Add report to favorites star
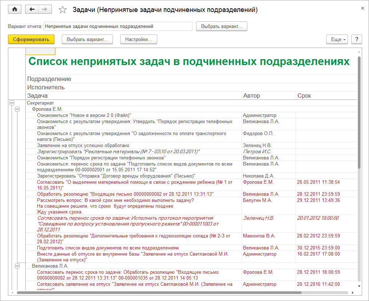Screen dimensions: 369x301 click(62, 10)
